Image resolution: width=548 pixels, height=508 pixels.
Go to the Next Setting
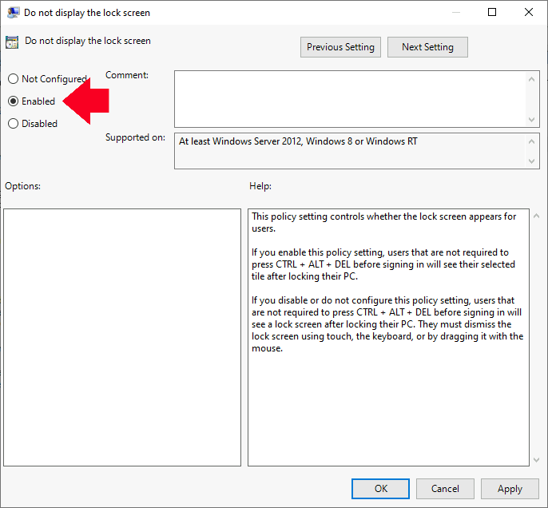(427, 47)
